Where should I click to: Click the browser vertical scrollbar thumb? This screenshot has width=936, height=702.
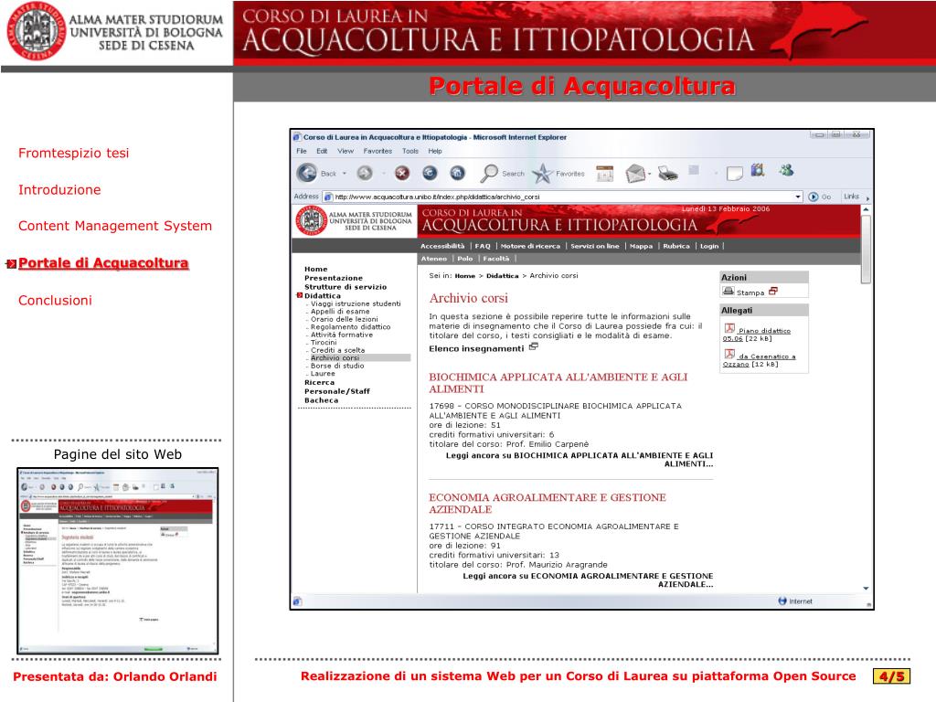[866, 249]
